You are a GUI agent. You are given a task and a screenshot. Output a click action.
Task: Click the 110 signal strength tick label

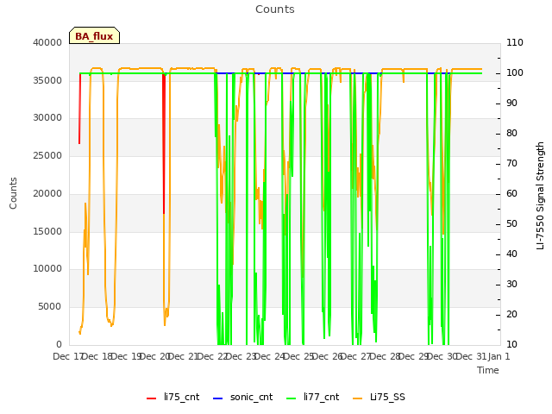pyautogui.click(x=515, y=42)
